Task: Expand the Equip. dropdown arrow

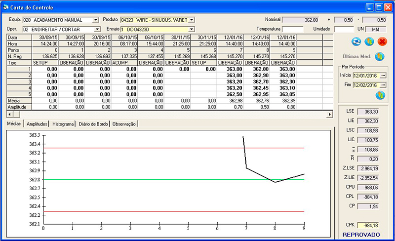Action: pyautogui.click(x=95, y=20)
